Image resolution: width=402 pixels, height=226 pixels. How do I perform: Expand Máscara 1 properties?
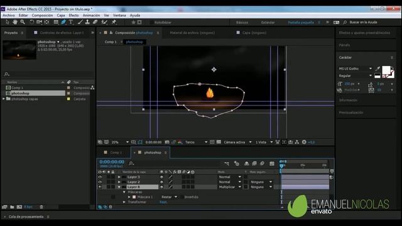[x=129, y=197]
